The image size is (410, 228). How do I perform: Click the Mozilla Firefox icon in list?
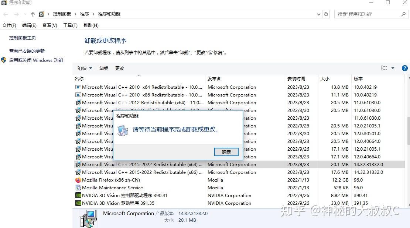click(78, 180)
